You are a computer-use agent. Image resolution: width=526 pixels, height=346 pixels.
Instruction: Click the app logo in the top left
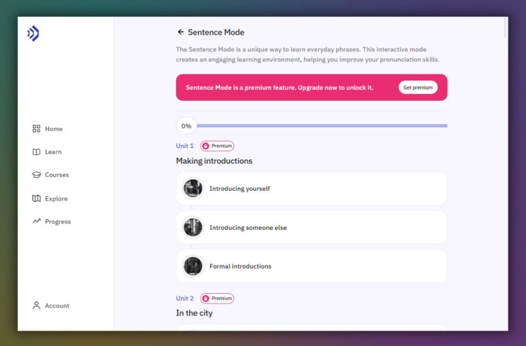click(32, 33)
